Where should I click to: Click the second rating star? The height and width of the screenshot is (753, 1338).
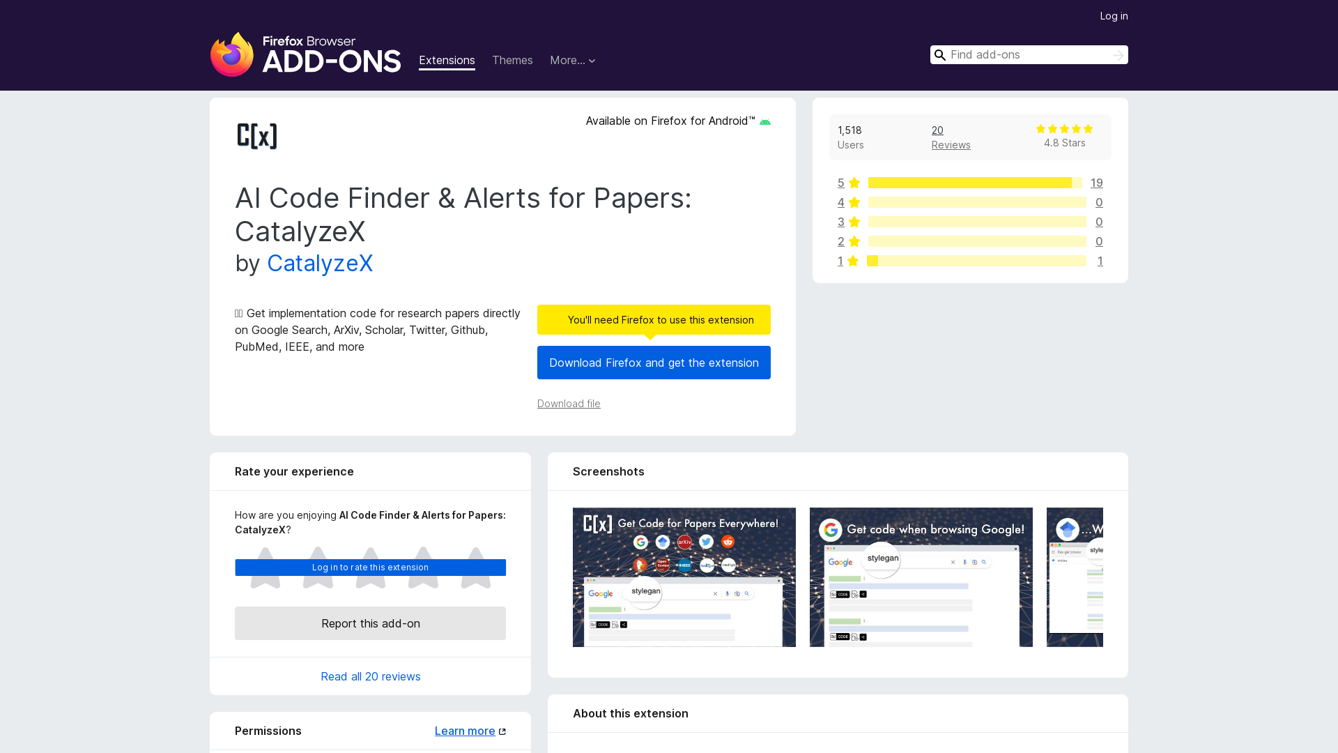click(318, 568)
